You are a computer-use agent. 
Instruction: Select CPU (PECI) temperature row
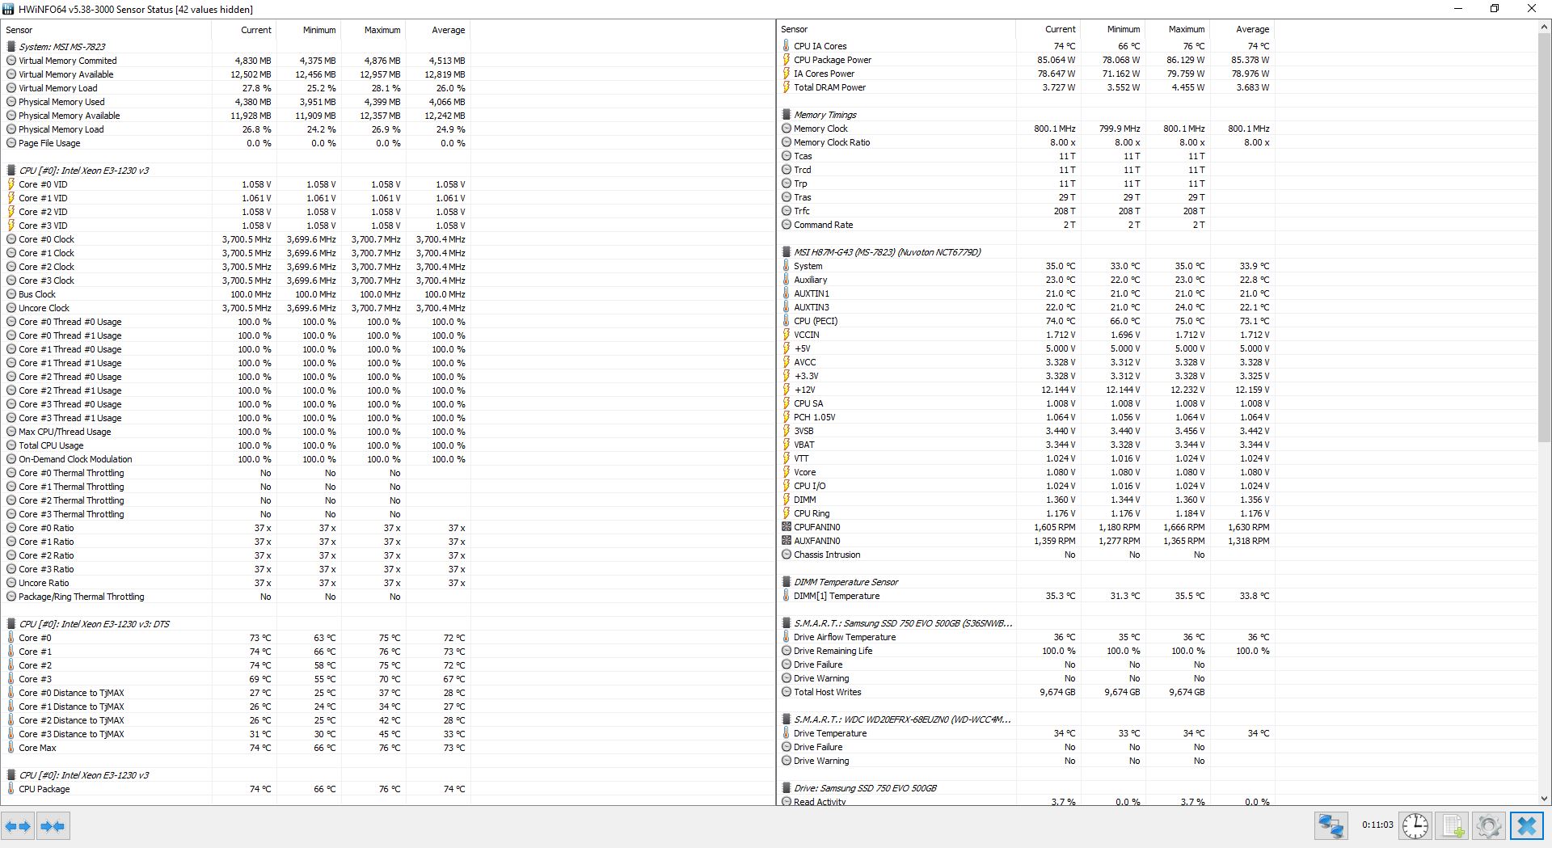click(x=1026, y=321)
